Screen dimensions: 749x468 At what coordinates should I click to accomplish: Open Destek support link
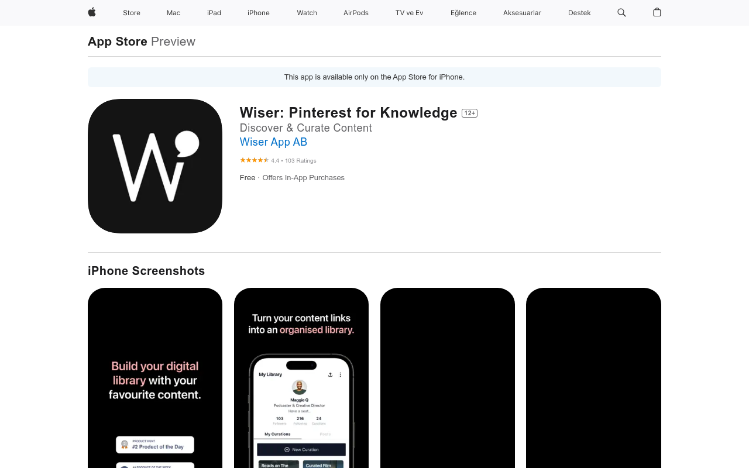point(579,13)
